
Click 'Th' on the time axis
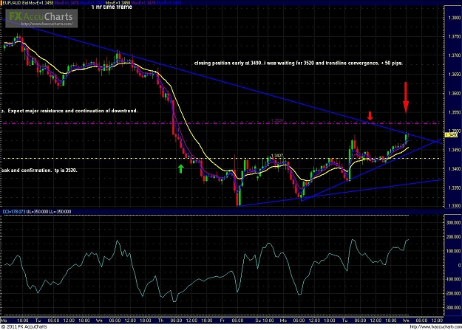[161, 320]
